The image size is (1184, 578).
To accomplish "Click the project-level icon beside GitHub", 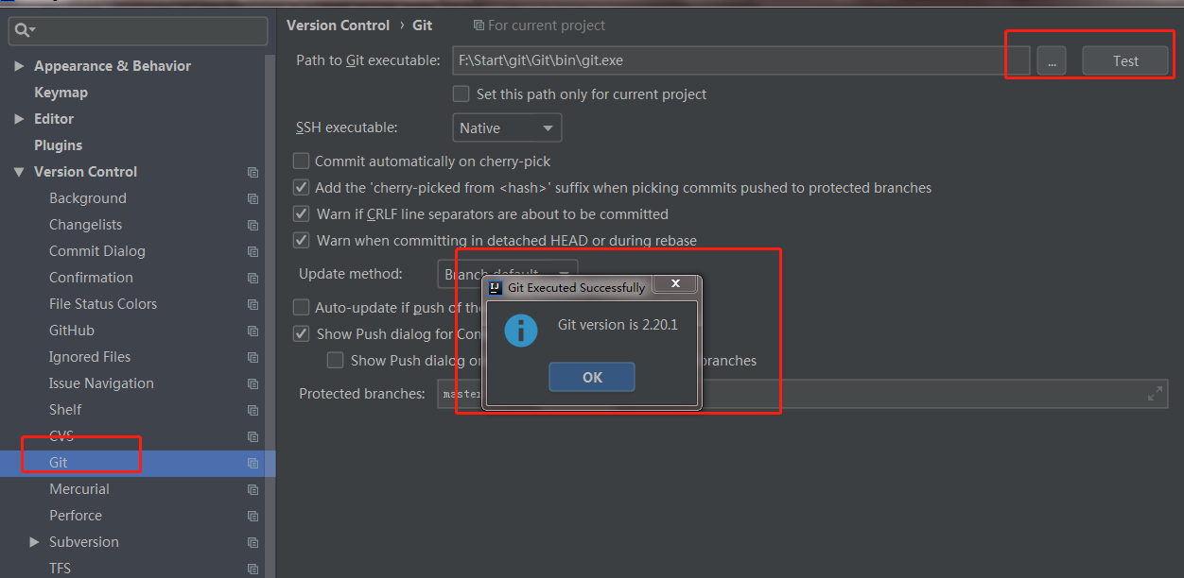I will 252,331.
